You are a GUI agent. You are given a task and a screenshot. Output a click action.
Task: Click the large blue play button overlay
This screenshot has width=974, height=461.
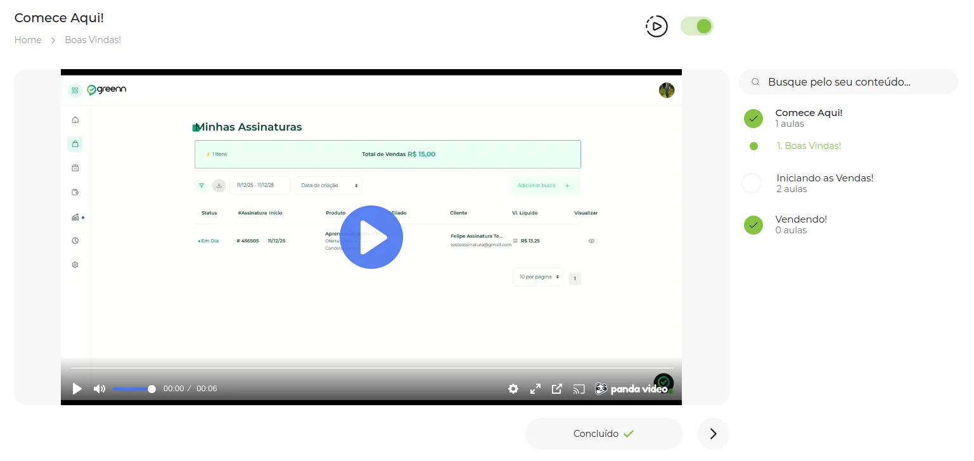[371, 237]
